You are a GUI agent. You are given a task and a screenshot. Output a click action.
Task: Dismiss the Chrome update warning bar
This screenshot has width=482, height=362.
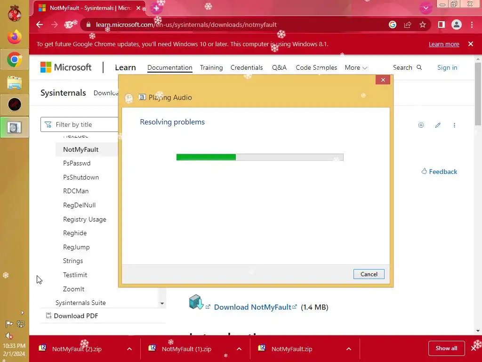tap(471, 44)
